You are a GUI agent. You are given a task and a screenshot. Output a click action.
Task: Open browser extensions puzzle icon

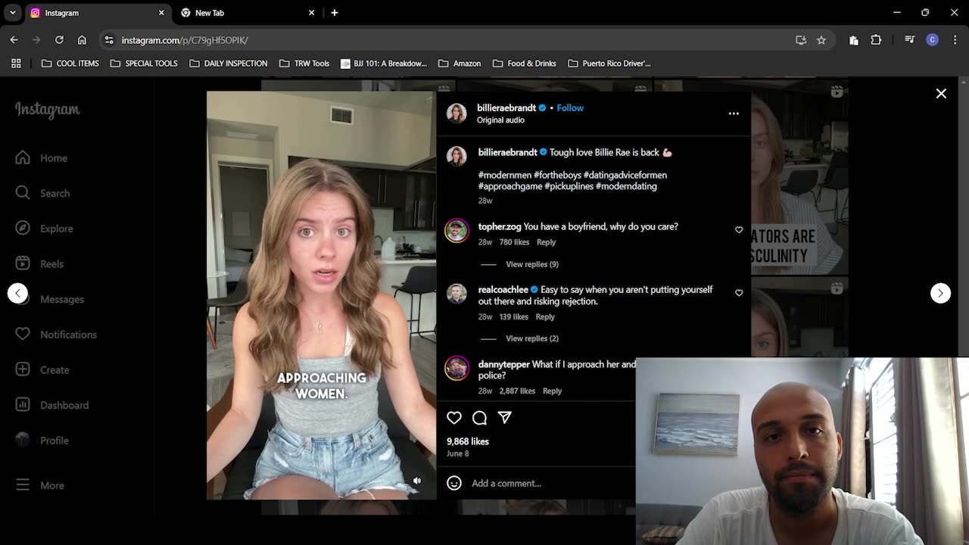pyautogui.click(x=876, y=40)
